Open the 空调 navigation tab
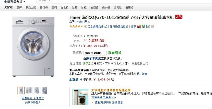The height and width of the screenshot is (109, 212). [54, 8]
